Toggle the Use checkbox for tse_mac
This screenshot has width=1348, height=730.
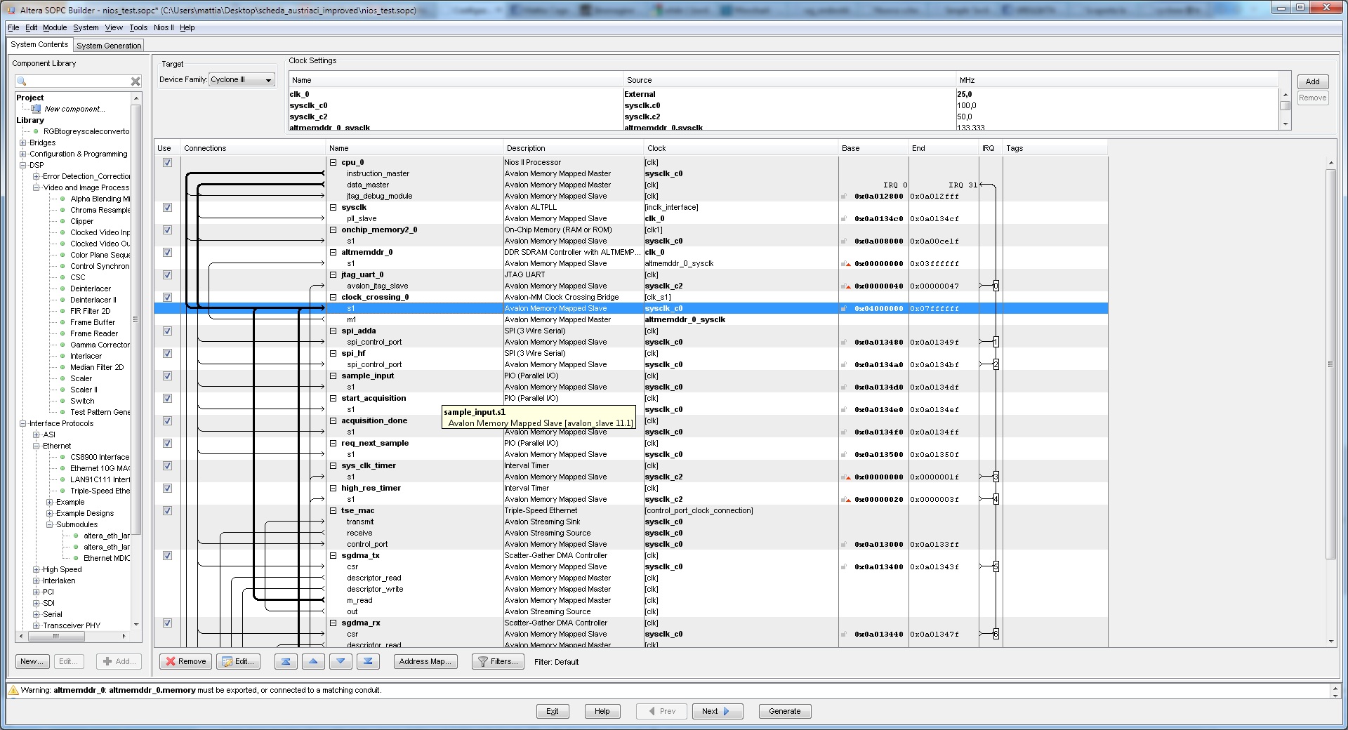coord(167,510)
